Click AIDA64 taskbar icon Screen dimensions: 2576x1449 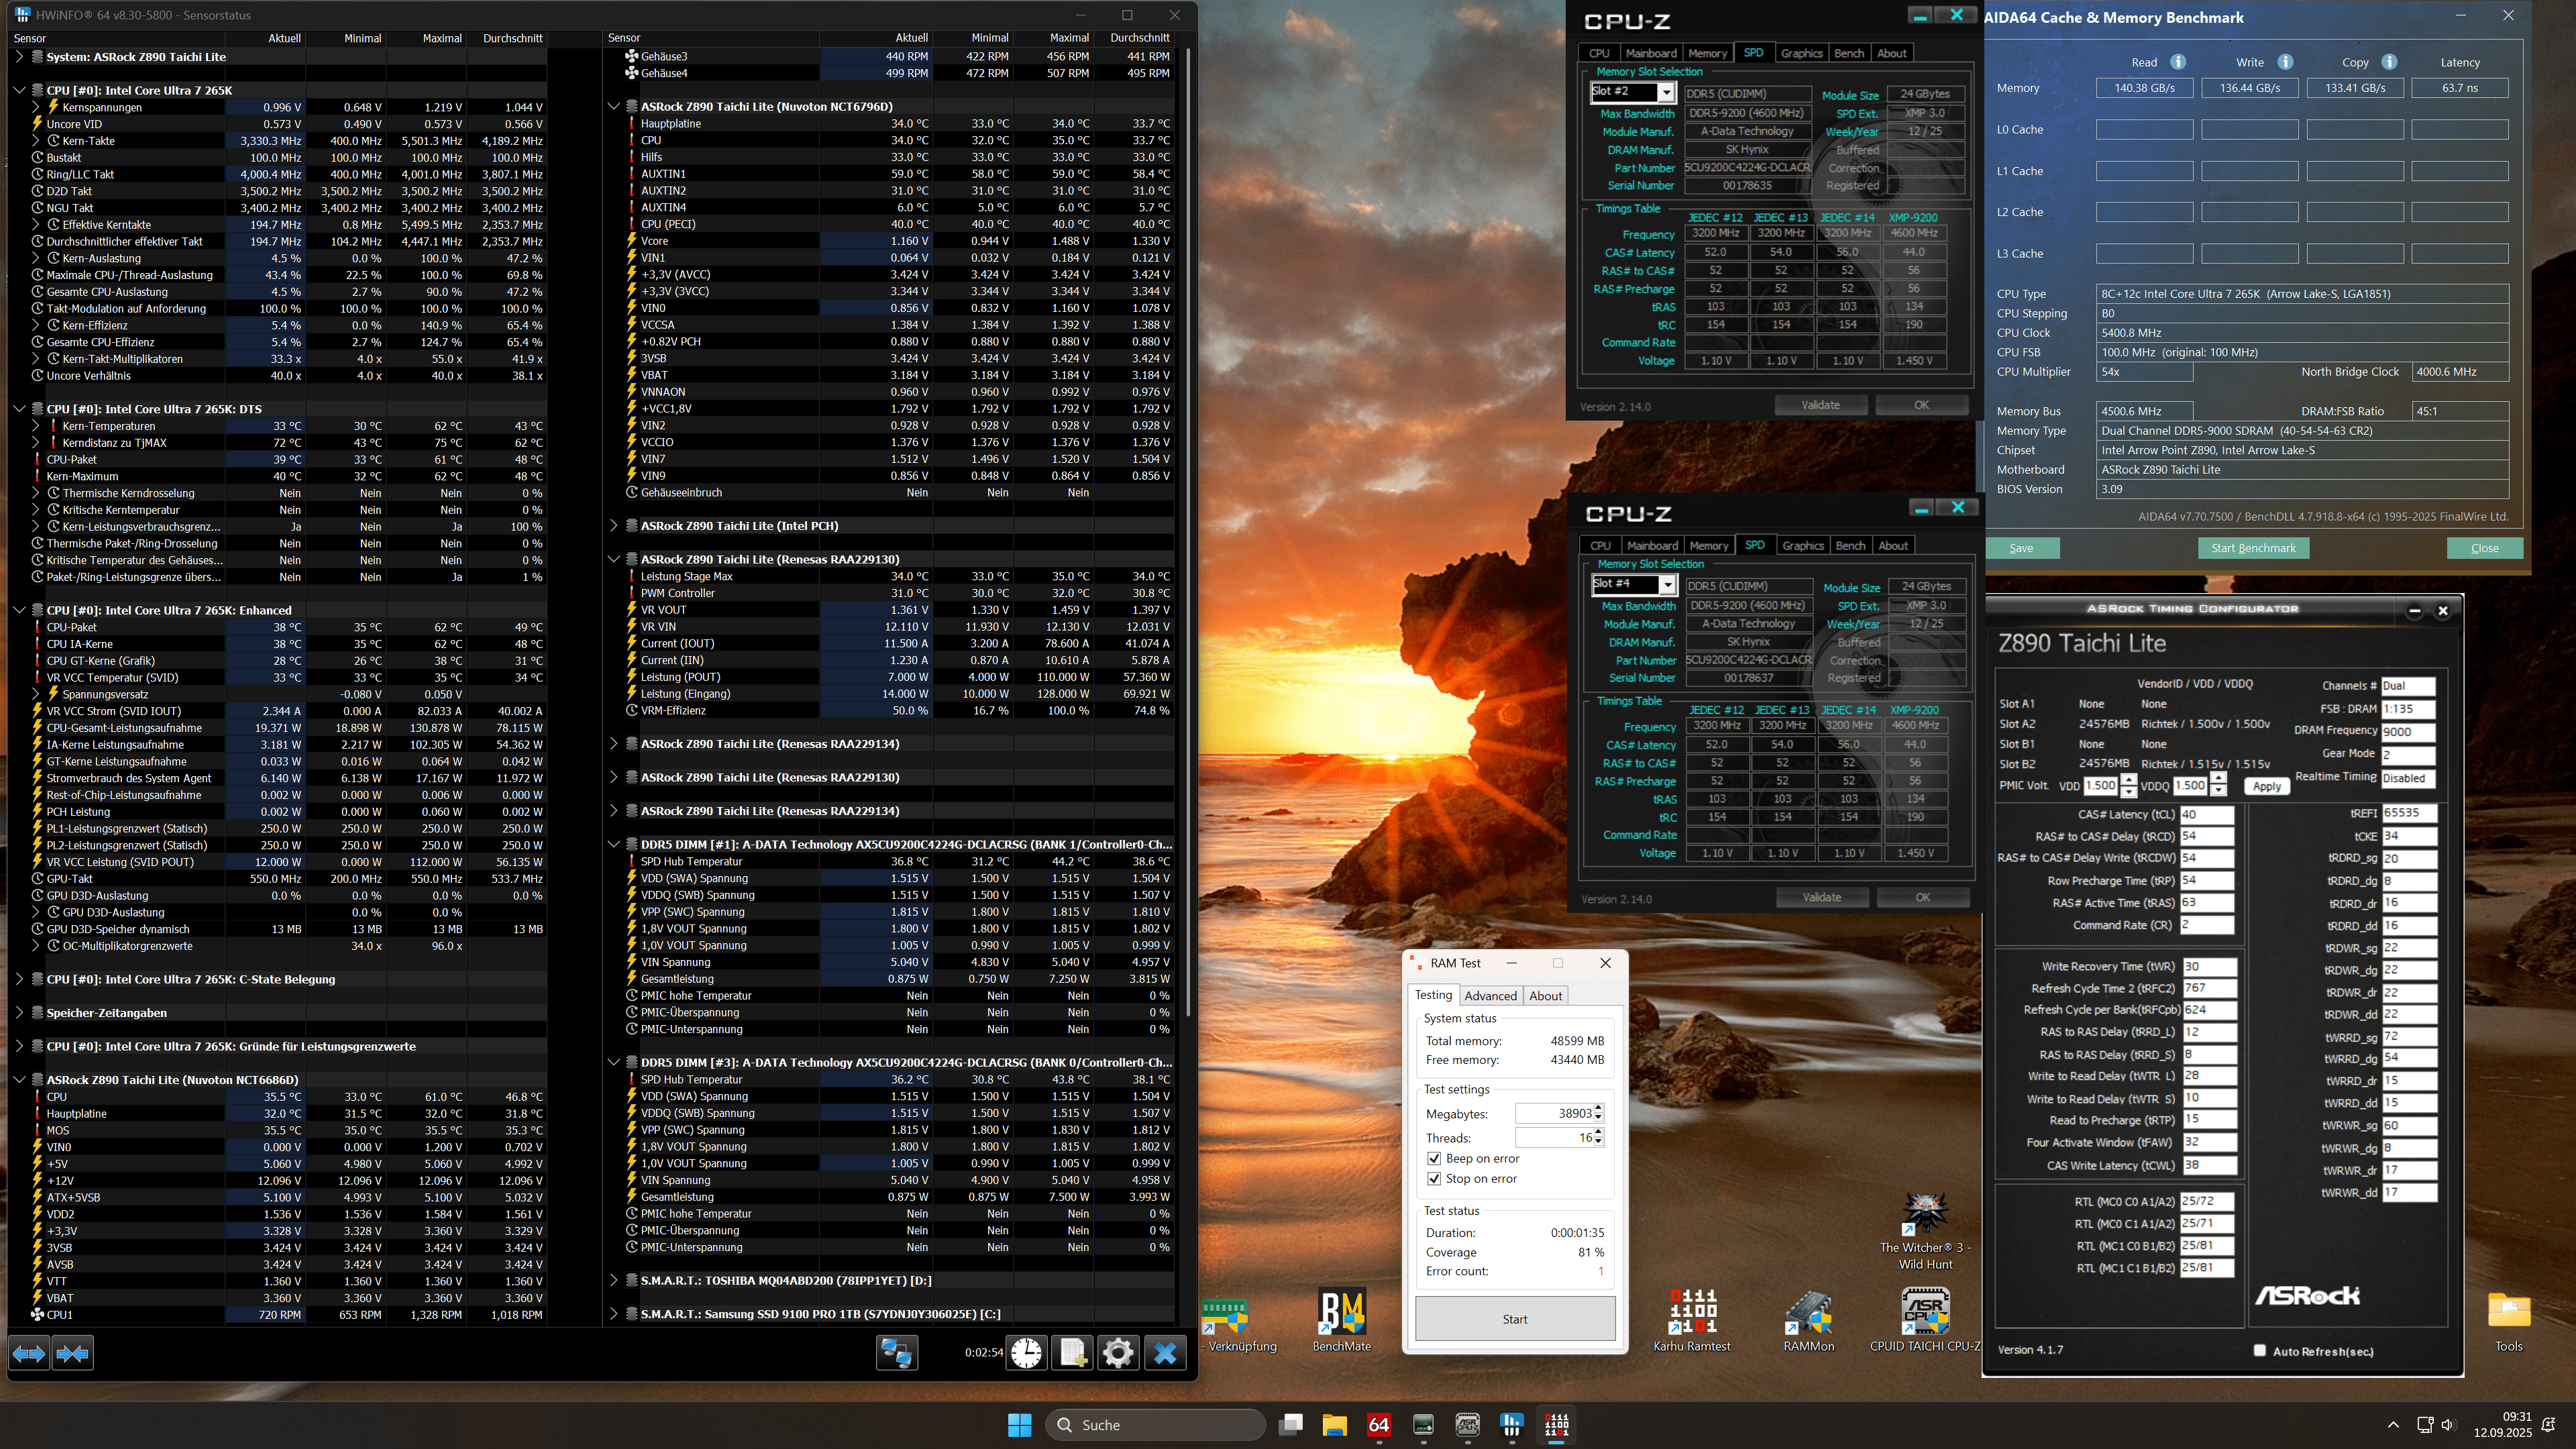point(1379,1424)
